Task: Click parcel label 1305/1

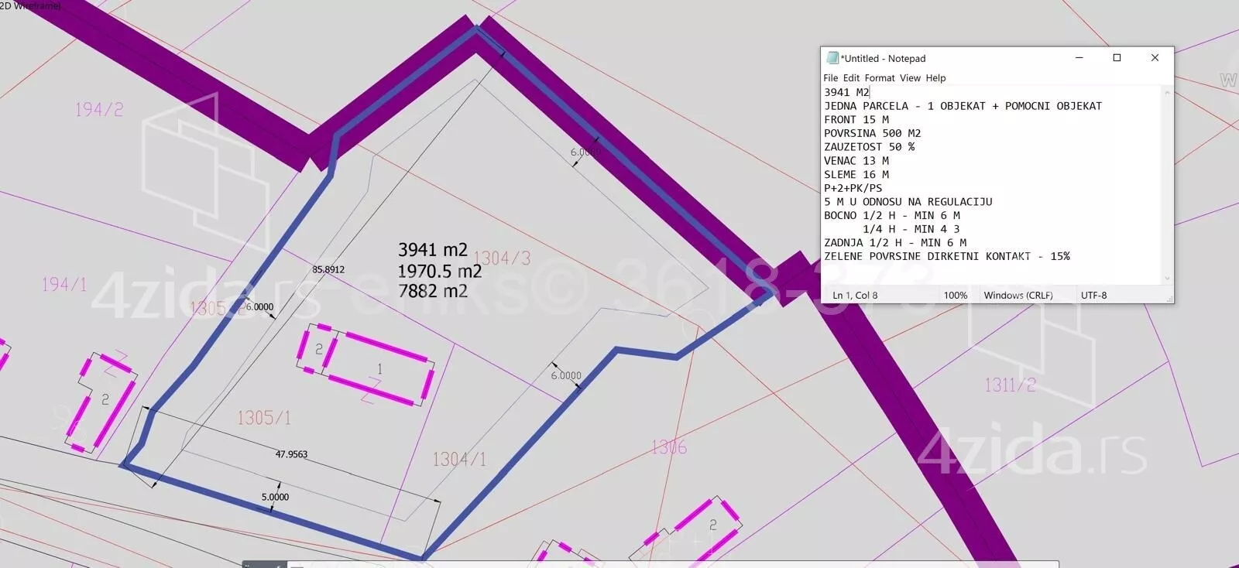Action: [x=264, y=418]
